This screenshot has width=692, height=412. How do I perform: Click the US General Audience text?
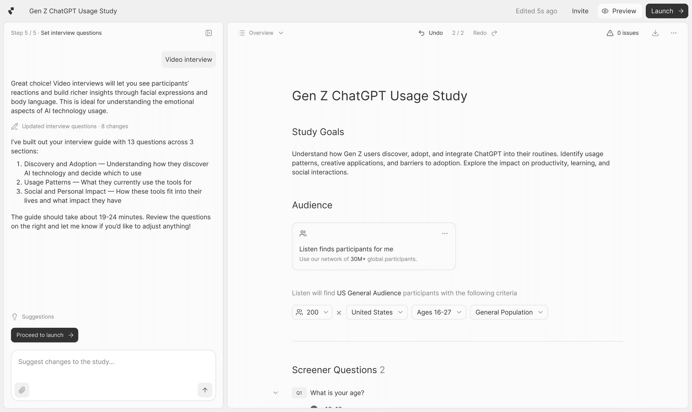(369, 293)
